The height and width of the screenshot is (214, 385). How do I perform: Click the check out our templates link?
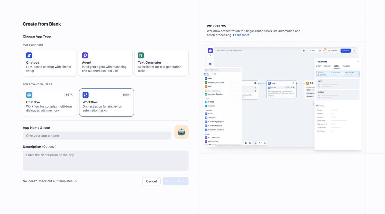[x=50, y=181]
